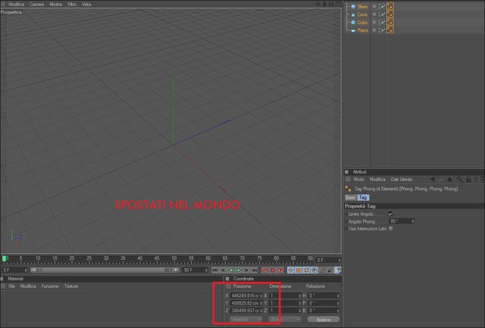
Task: Click the 90 F end frame field
Action: [x=195, y=270]
